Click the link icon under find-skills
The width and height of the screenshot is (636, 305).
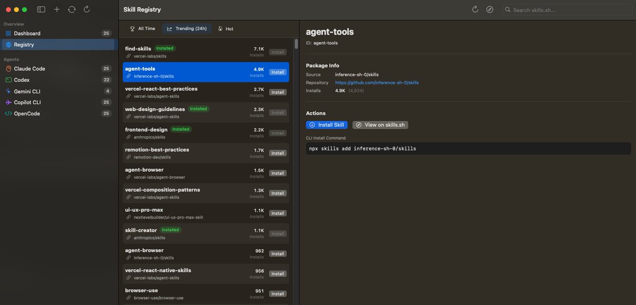tap(128, 56)
